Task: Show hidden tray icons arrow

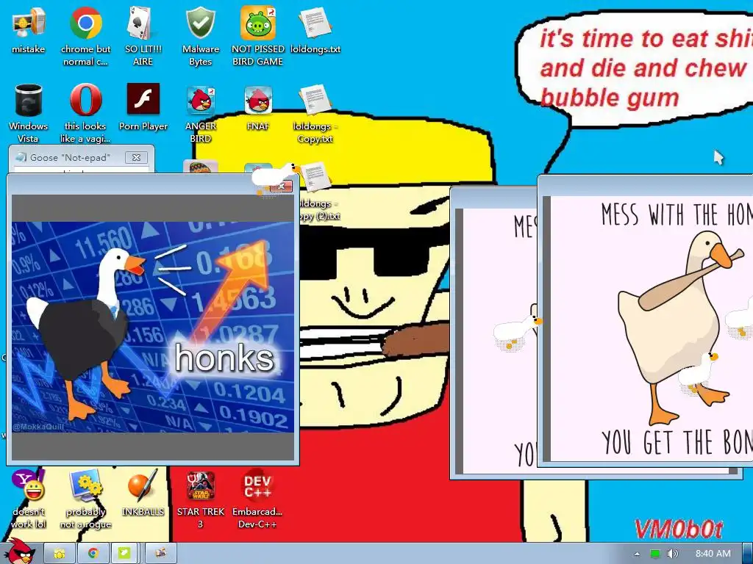Action: pos(638,554)
